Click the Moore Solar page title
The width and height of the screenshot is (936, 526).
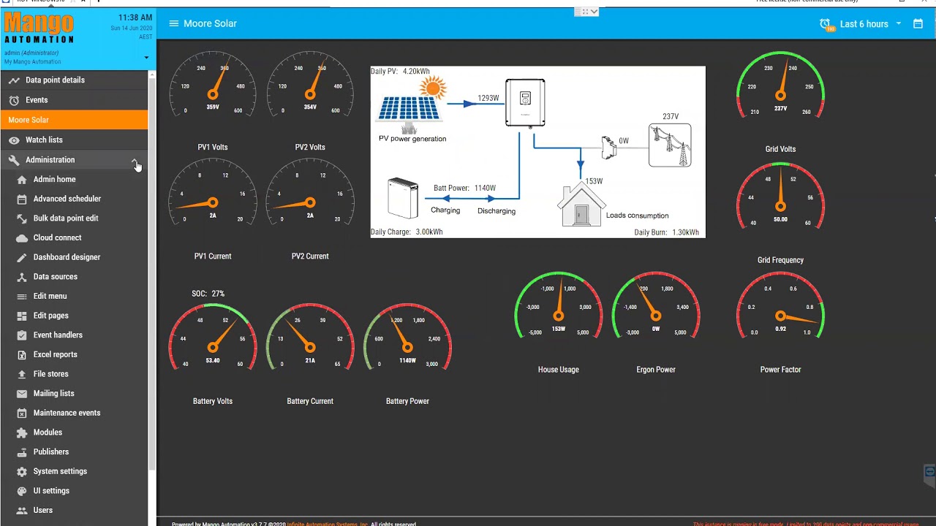pos(210,23)
